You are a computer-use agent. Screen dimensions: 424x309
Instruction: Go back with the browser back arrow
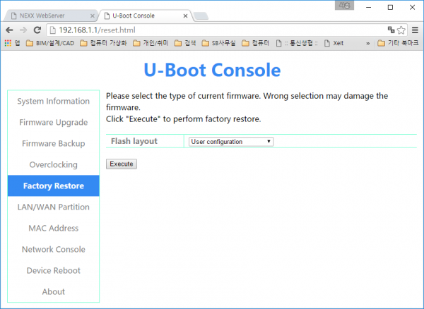(x=9, y=30)
